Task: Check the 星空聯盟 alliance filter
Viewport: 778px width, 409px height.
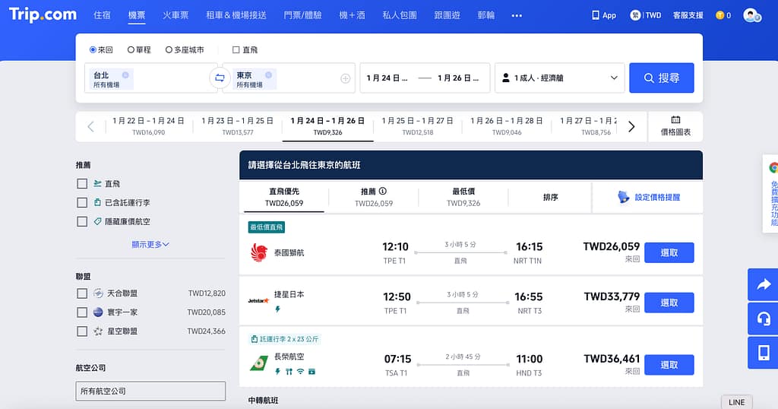Action: pyautogui.click(x=82, y=331)
